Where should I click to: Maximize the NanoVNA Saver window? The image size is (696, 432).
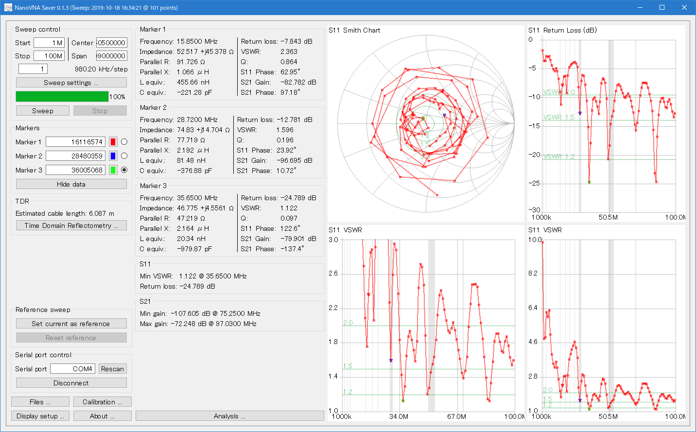tap(662, 8)
